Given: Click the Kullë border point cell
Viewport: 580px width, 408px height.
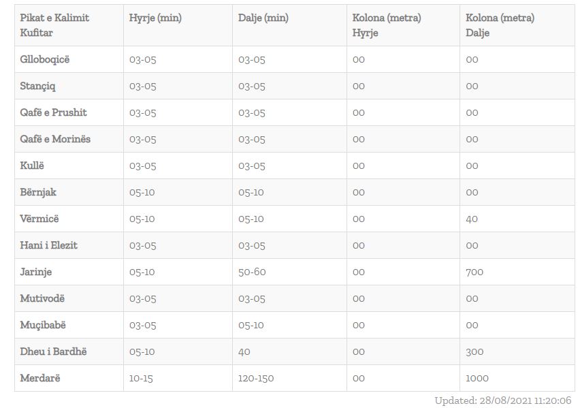Looking at the screenshot, I should 32,166.
